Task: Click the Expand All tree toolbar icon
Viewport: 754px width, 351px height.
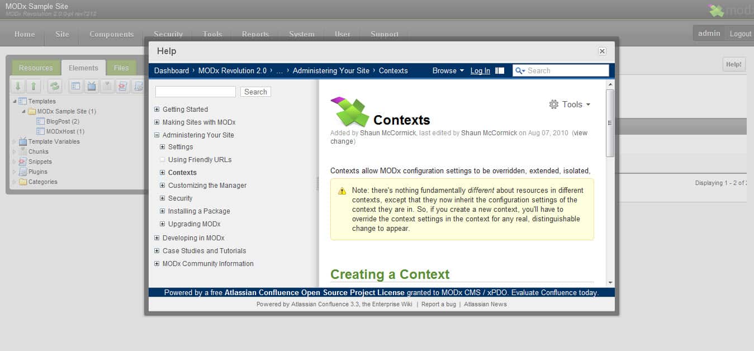Action: pos(18,86)
